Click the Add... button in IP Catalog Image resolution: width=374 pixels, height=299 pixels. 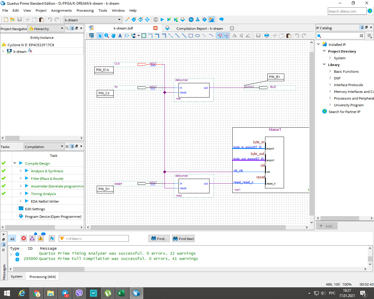(x=327, y=226)
